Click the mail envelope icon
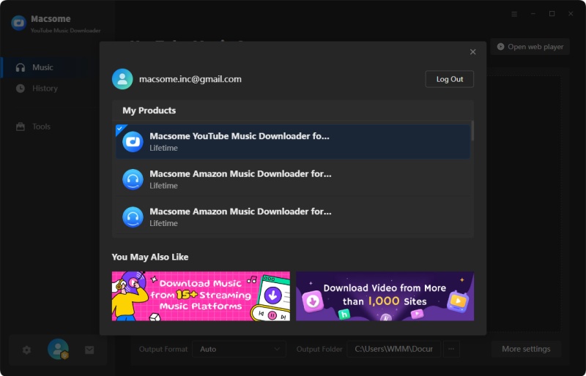Image resolution: width=586 pixels, height=376 pixels. click(89, 350)
